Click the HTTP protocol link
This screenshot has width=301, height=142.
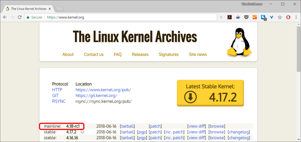tap(57, 90)
